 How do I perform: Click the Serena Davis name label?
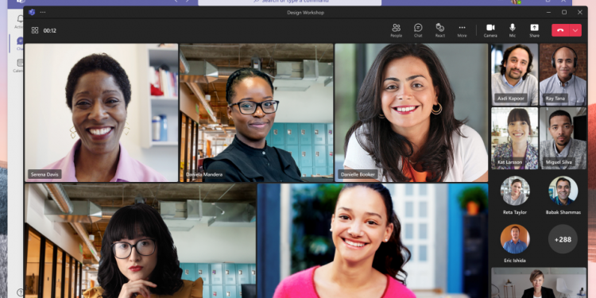coord(45,175)
